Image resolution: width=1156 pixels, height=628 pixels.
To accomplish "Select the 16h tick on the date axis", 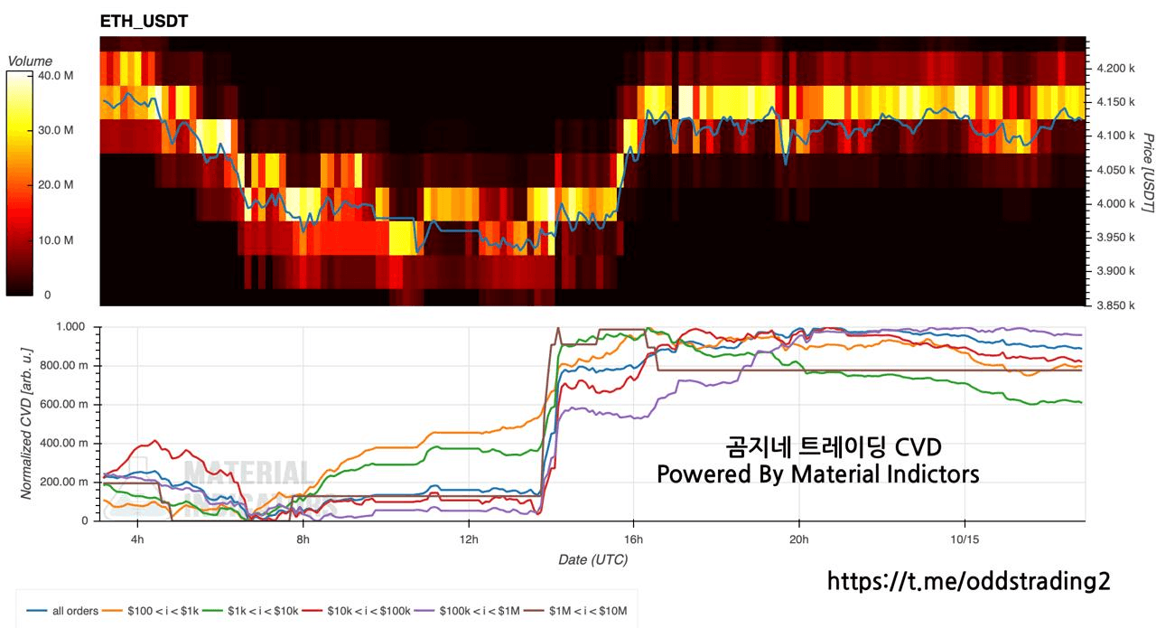I will pos(633,539).
